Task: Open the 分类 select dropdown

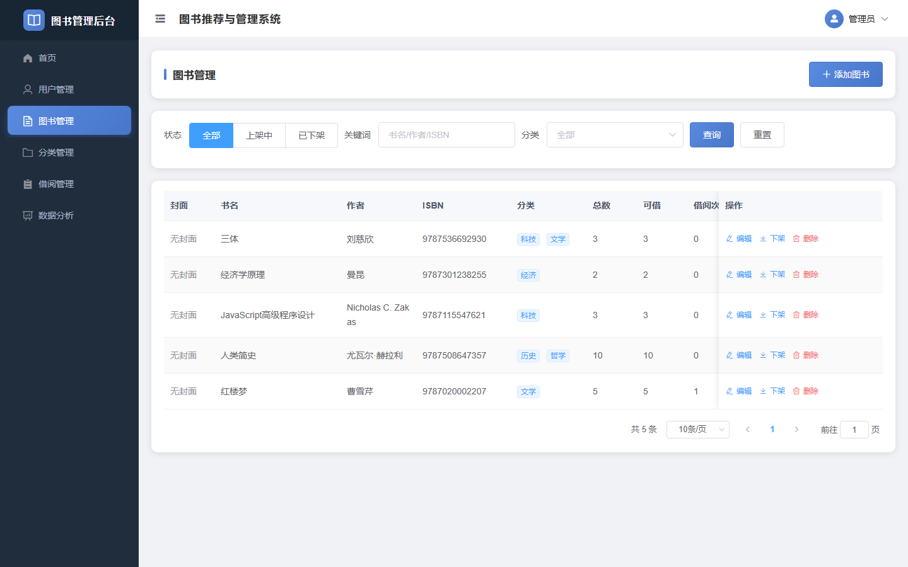Action: (x=615, y=135)
